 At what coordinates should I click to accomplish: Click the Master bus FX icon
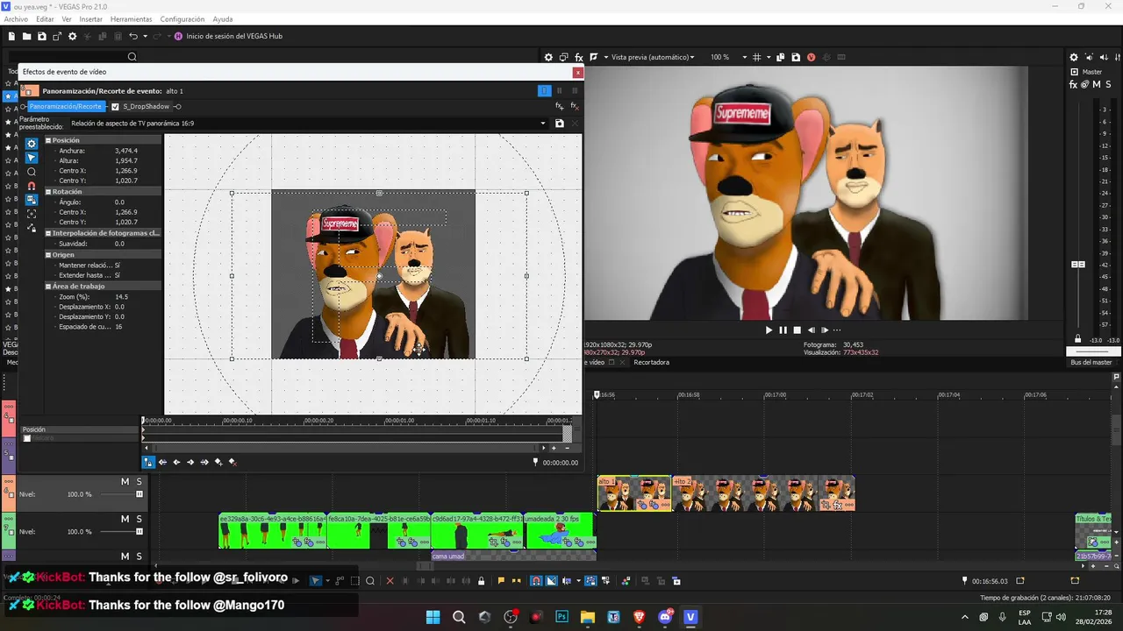point(1074,85)
